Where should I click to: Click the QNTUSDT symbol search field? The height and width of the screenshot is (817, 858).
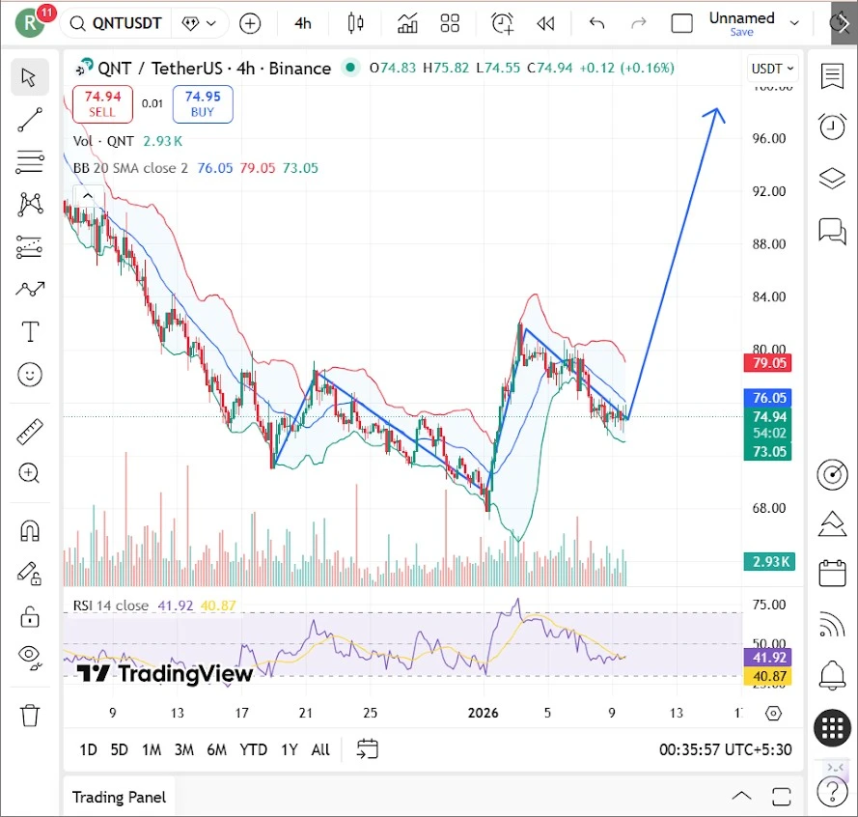coord(125,23)
